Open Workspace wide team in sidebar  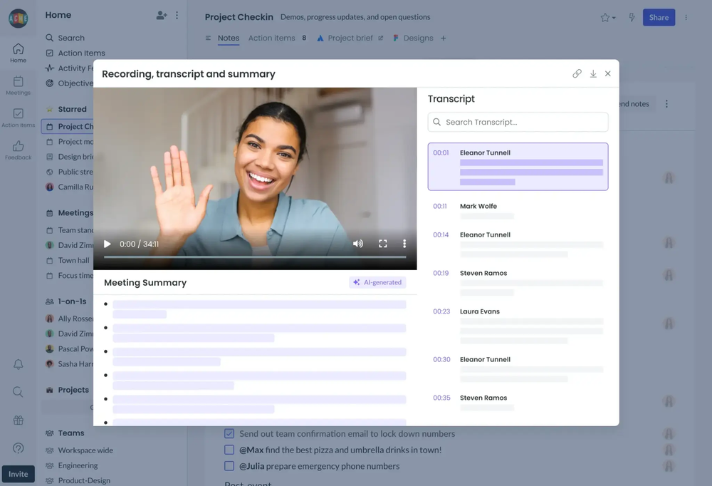[x=80, y=450]
